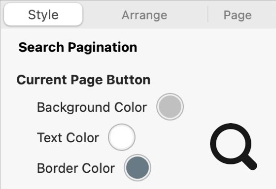Select the Page tab
The height and width of the screenshot is (189, 276).
pos(238,15)
